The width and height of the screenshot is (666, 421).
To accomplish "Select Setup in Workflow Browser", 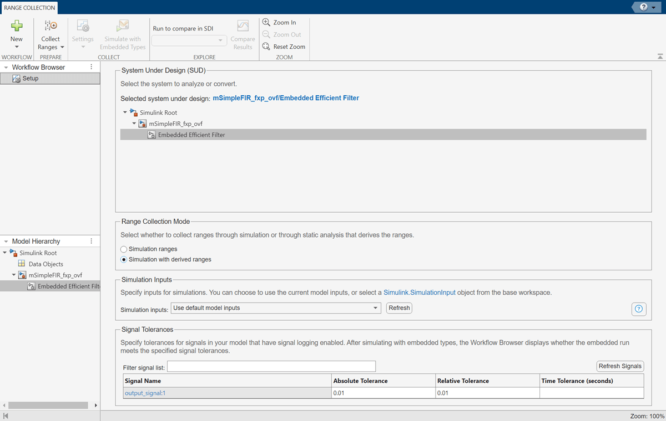I will pos(31,79).
